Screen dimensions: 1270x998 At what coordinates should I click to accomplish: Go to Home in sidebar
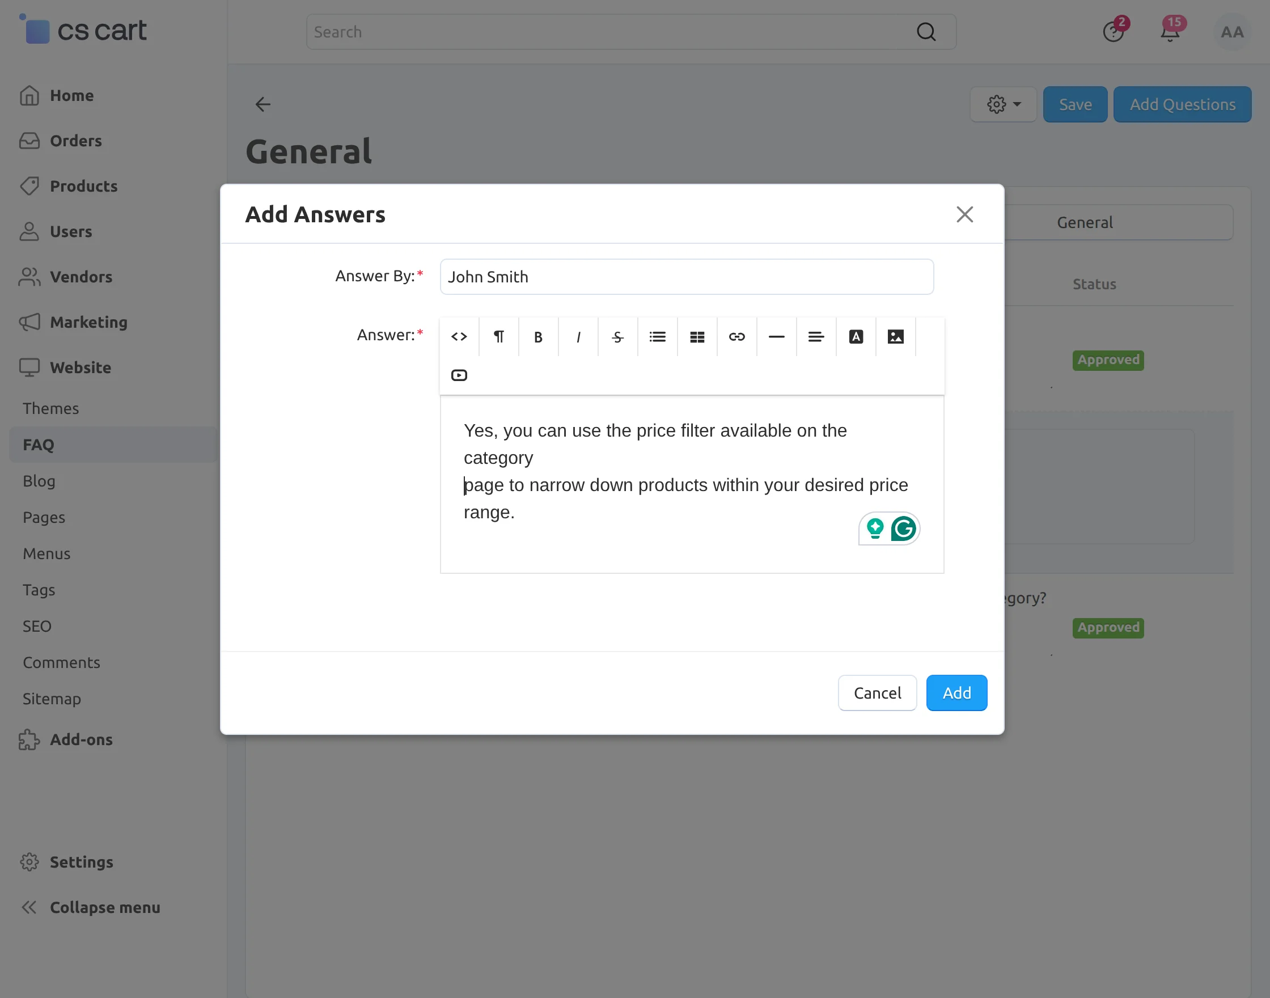(57, 96)
